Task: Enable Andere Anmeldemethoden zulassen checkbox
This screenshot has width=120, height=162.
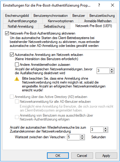Action: [17, 65]
